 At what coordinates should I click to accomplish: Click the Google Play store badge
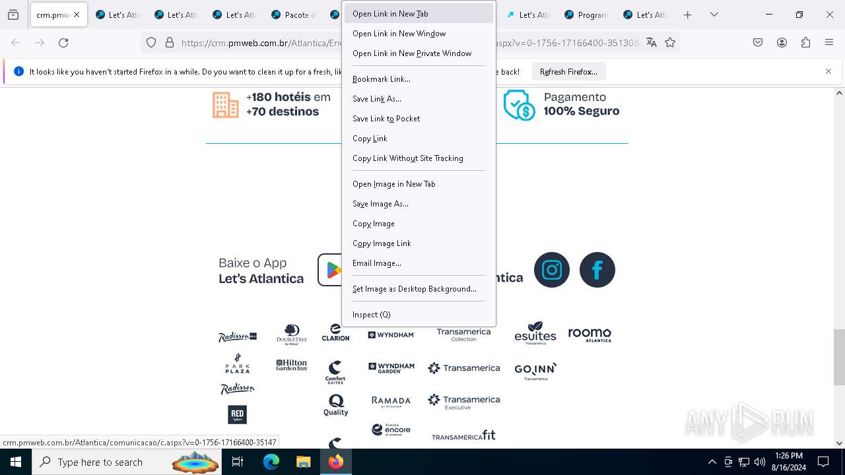pos(330,270)
